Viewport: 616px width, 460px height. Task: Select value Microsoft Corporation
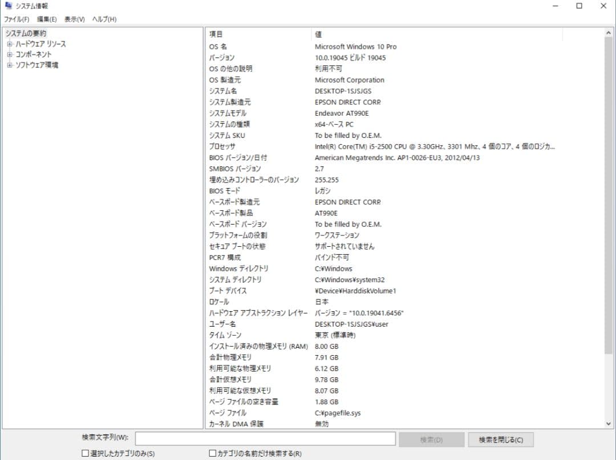(349, 80)
